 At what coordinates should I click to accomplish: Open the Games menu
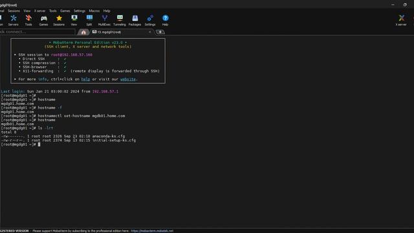pos(65,11)
